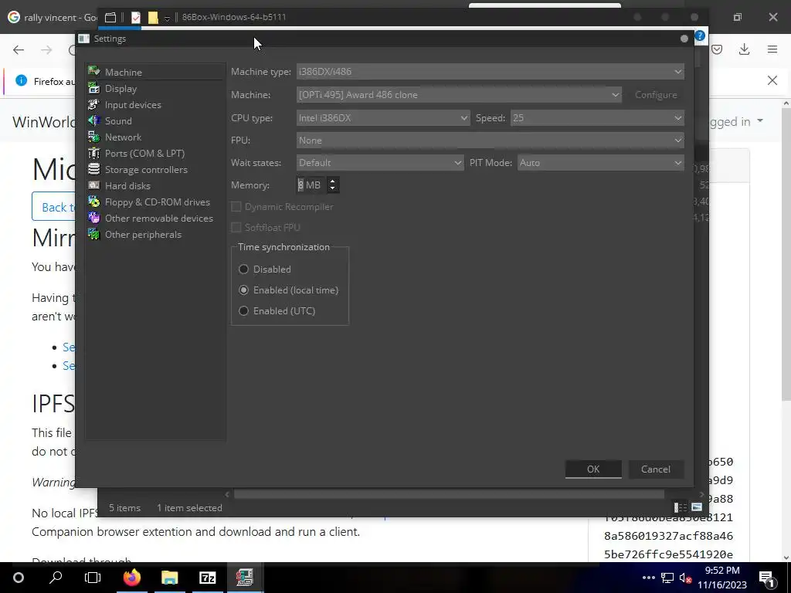This screenshot has height=593, width=791.
Task: Switch to 86Box taskbar icon
Action: point(245,578)
